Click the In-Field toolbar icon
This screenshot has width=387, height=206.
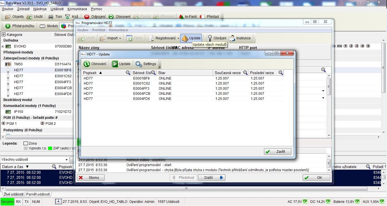181,17
